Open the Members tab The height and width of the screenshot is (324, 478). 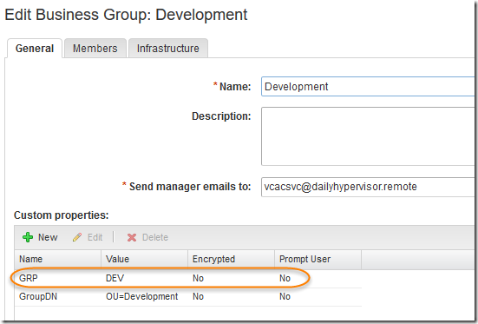coord(95,49)
